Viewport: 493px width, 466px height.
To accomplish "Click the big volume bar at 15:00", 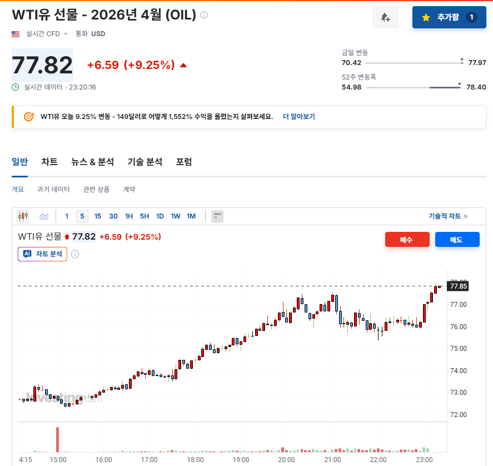I will click(x=58, y=439).
